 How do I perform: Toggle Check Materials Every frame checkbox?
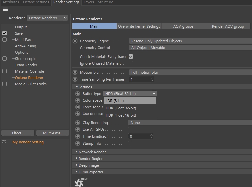tap(131, 57)
